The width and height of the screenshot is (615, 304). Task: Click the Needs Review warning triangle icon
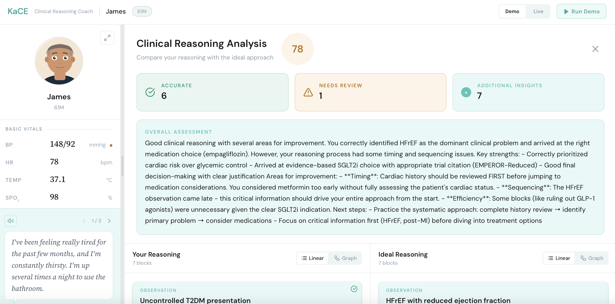[308, 92]
